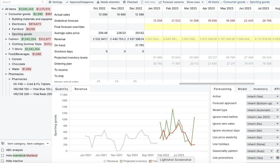This screenshot has height=163, width=280.
Task: Click the Checked circle icon
Action: click(124, 2)
